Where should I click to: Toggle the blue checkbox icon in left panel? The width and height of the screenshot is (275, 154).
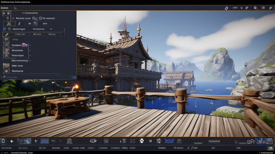(4, 29)
